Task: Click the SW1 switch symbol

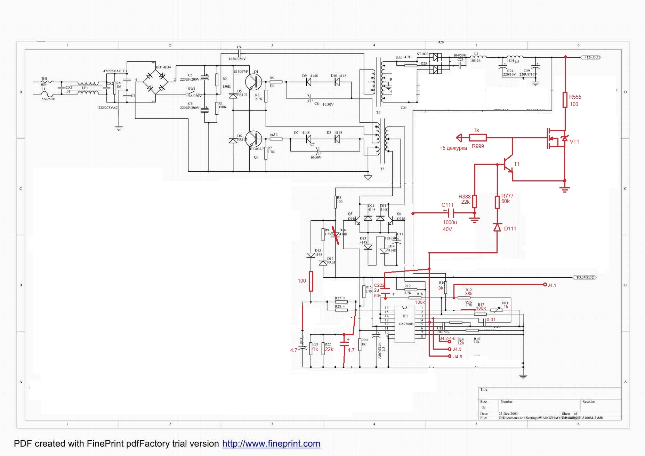Action: [x=193, y=94]
